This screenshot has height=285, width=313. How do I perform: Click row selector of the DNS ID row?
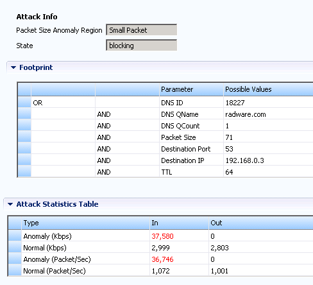24,102
